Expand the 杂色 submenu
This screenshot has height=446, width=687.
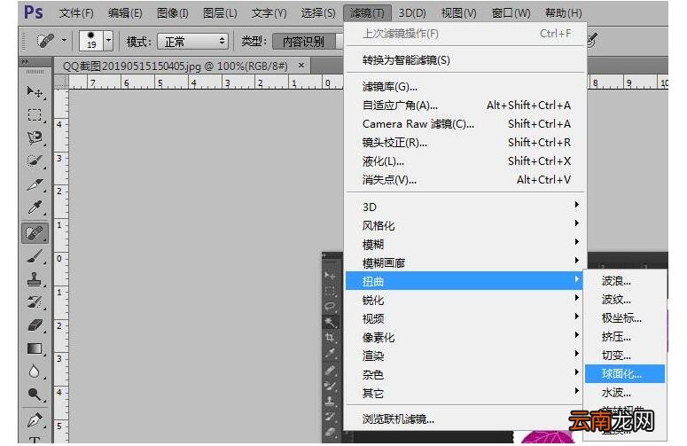click(465, 374)
